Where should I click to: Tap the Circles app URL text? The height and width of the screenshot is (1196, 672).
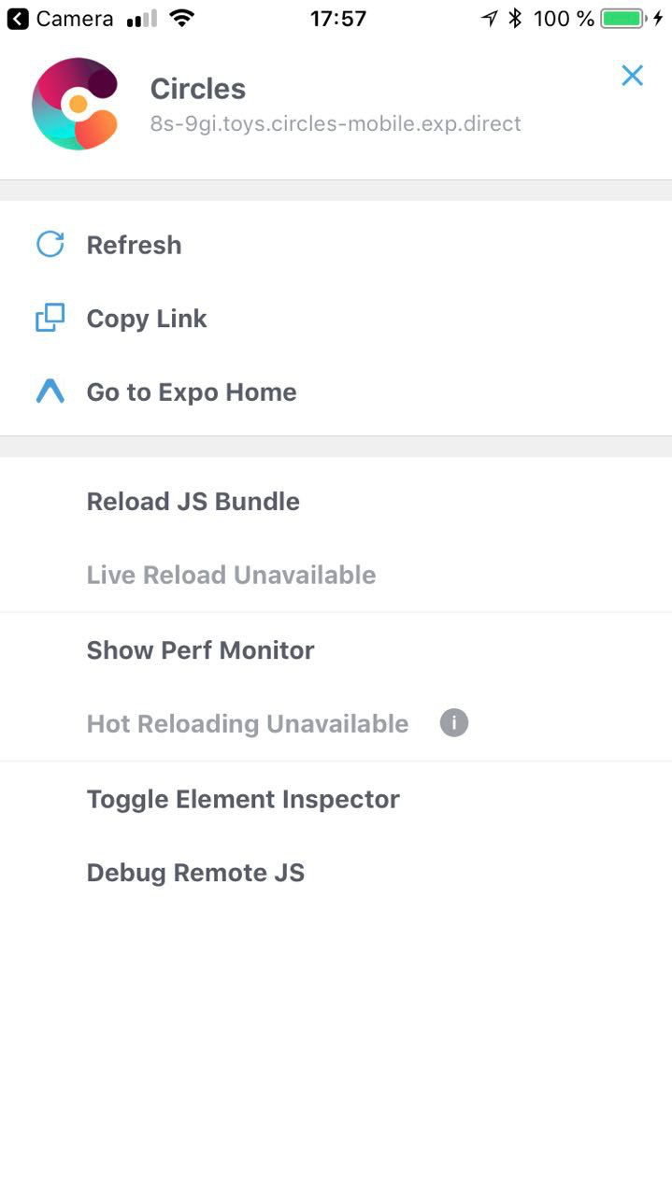point(335,123)
